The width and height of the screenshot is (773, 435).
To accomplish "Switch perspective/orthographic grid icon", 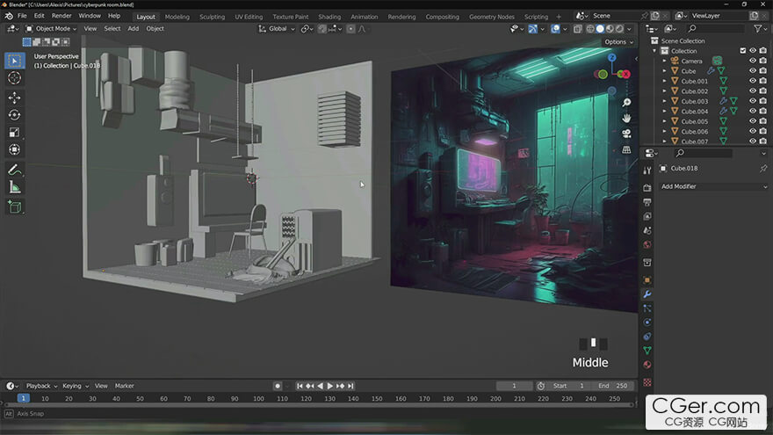I will (626, 149).
